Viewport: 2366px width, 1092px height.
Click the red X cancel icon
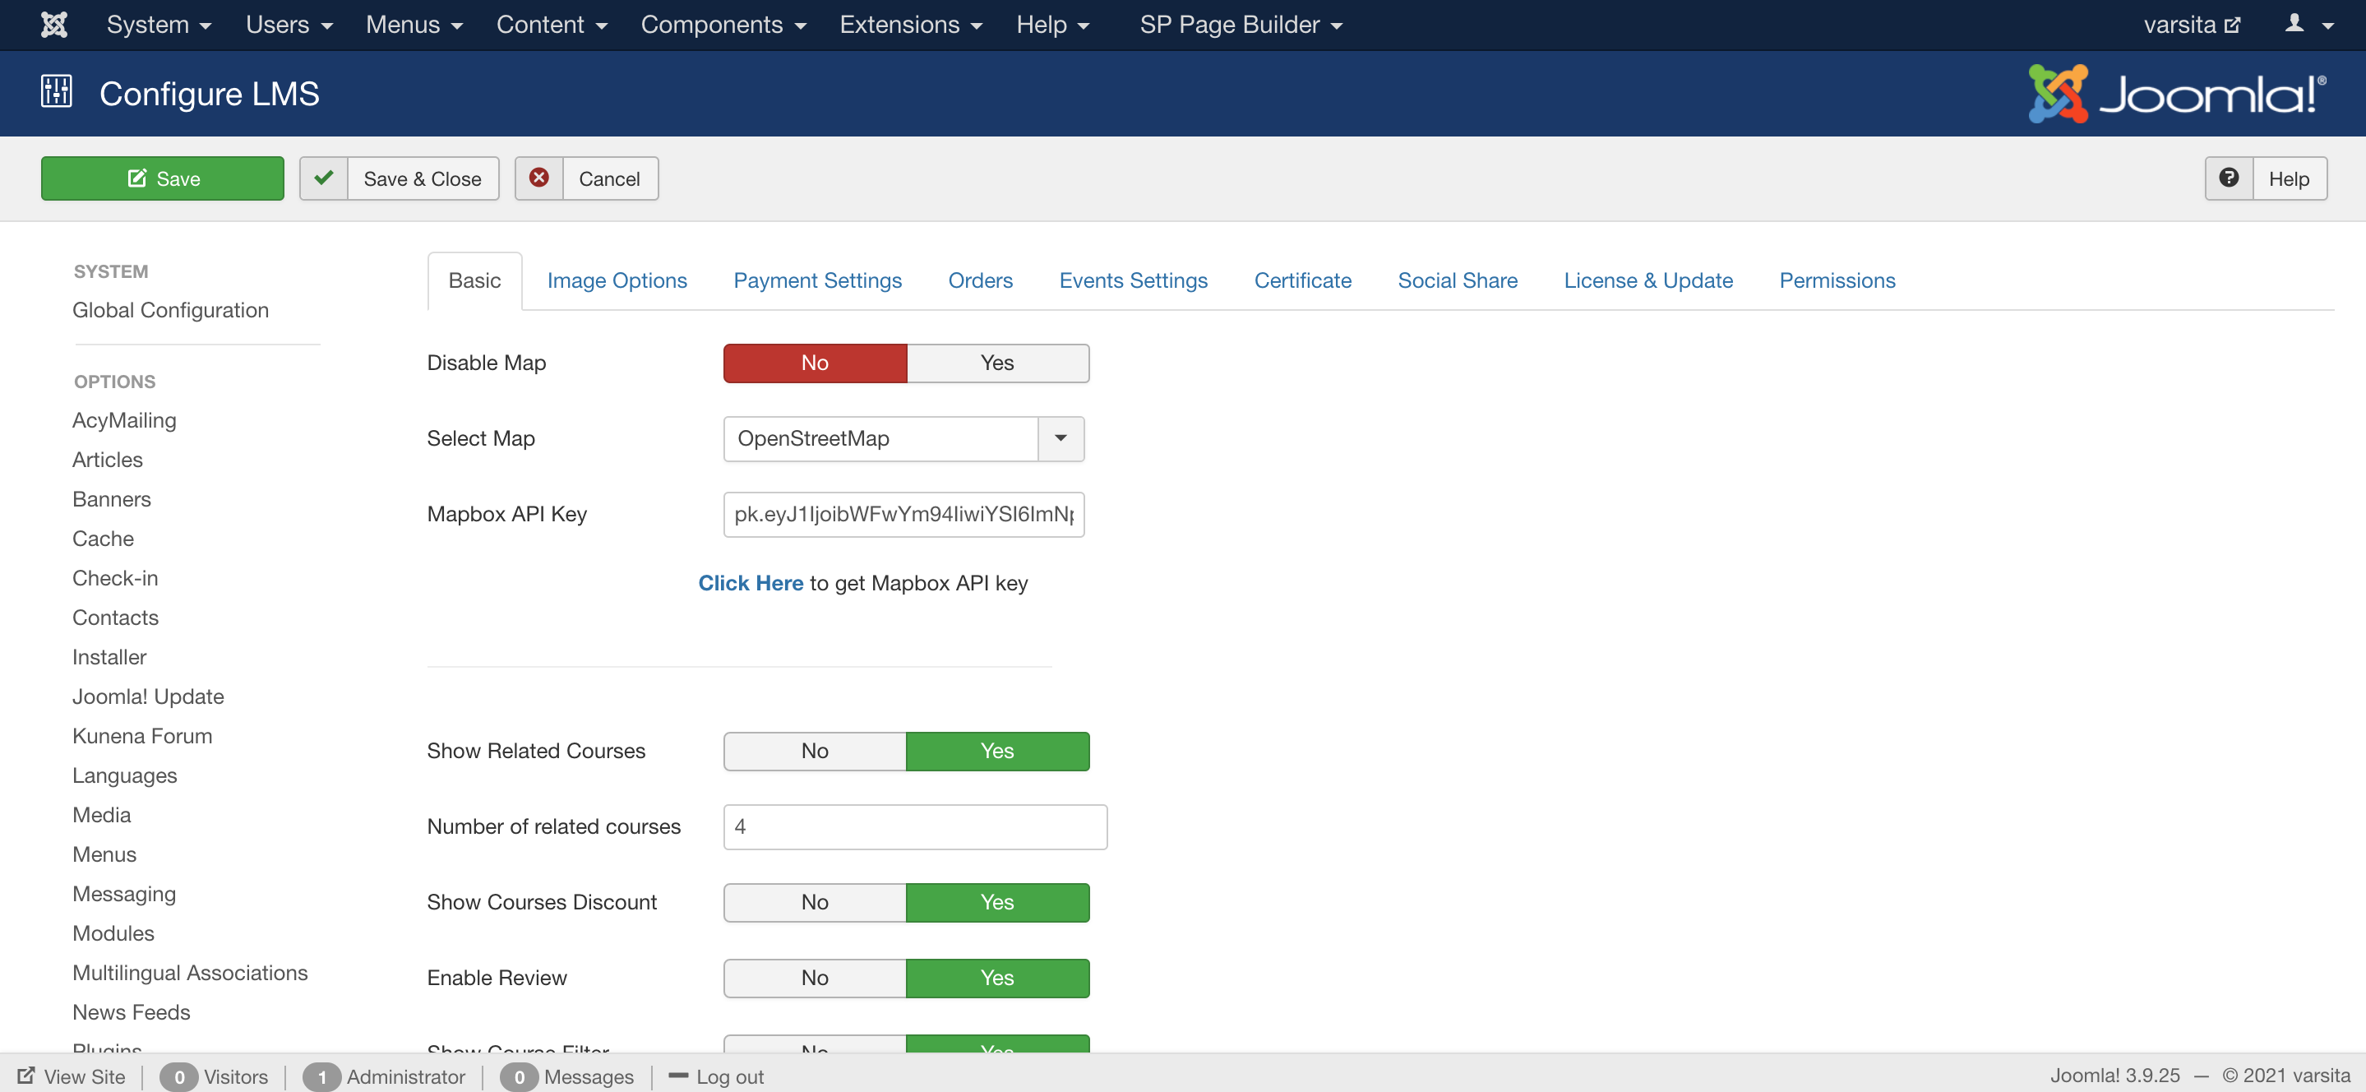tap(539, 178)
